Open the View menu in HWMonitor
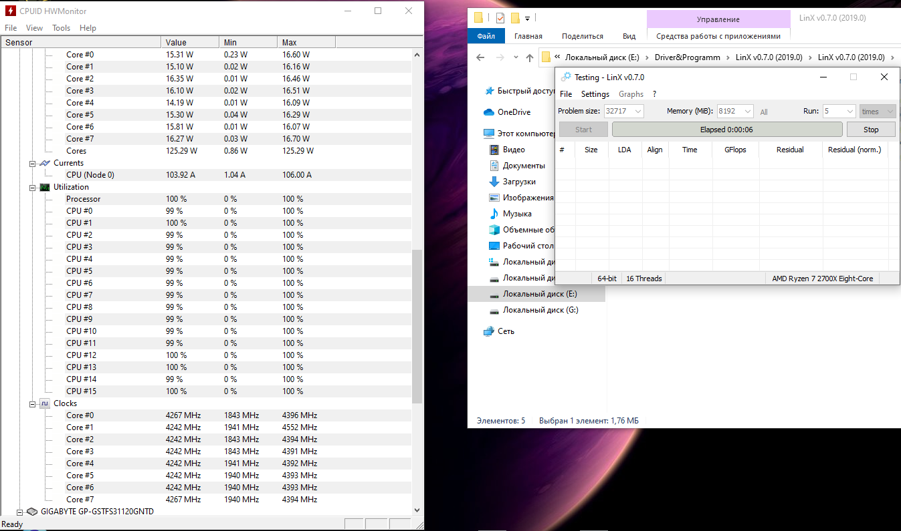The image size is (901, 531). [34, 28]
